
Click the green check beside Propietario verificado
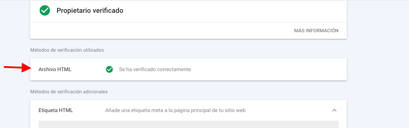point(44,10)
